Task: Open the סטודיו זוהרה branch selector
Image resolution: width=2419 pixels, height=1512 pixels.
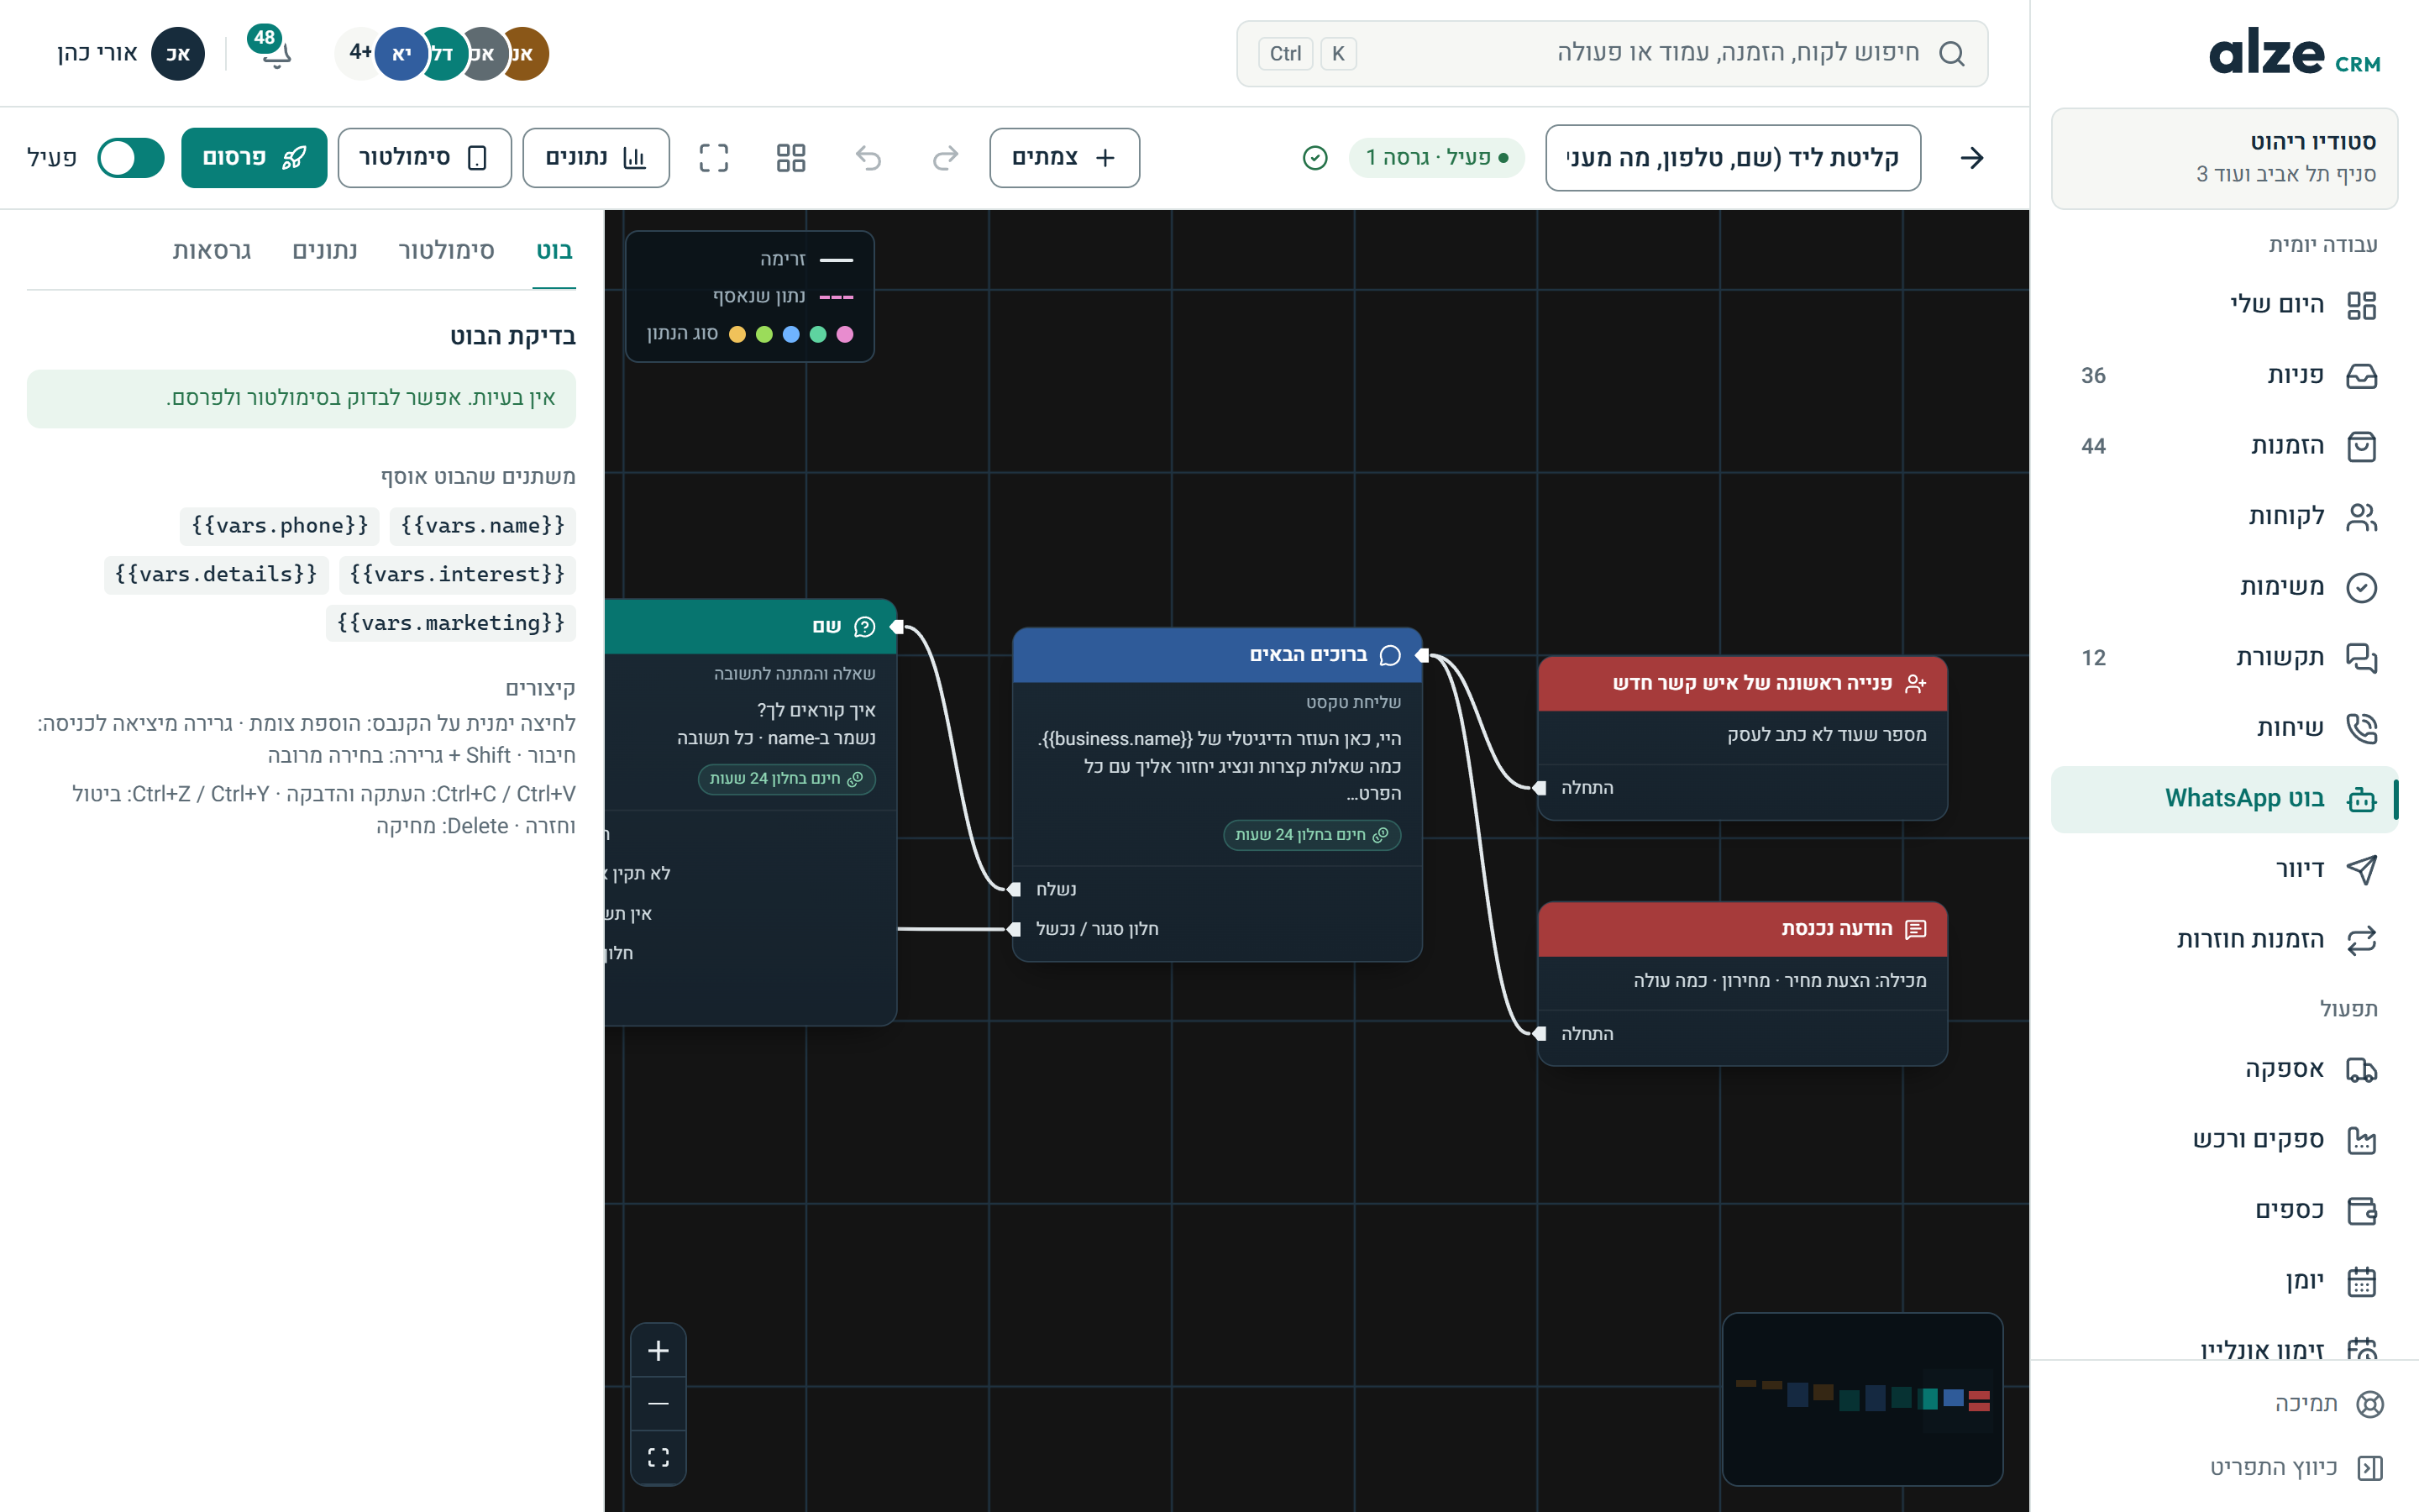Action: click(x=2224, y=158)
